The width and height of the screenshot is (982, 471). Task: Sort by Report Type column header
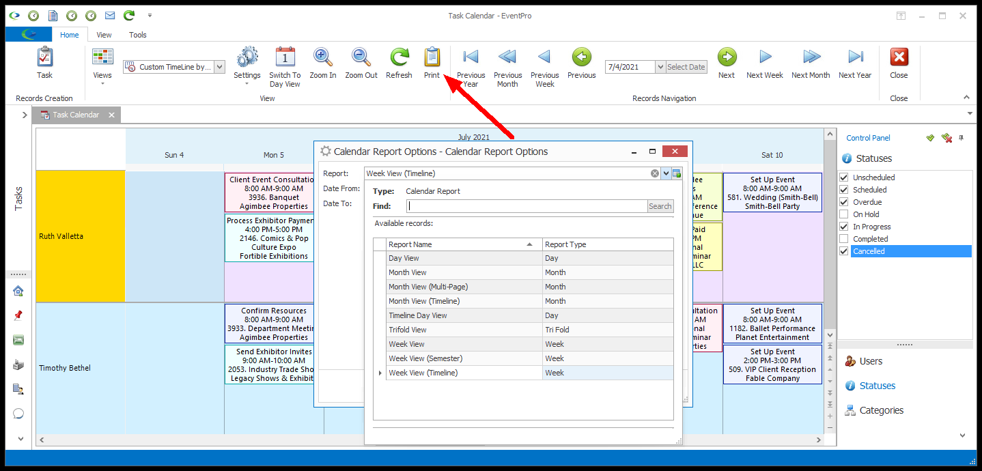[x=608, y=244]
